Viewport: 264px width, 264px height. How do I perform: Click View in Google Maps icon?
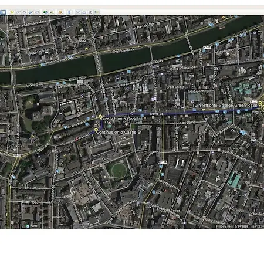(x=96, y=12)
